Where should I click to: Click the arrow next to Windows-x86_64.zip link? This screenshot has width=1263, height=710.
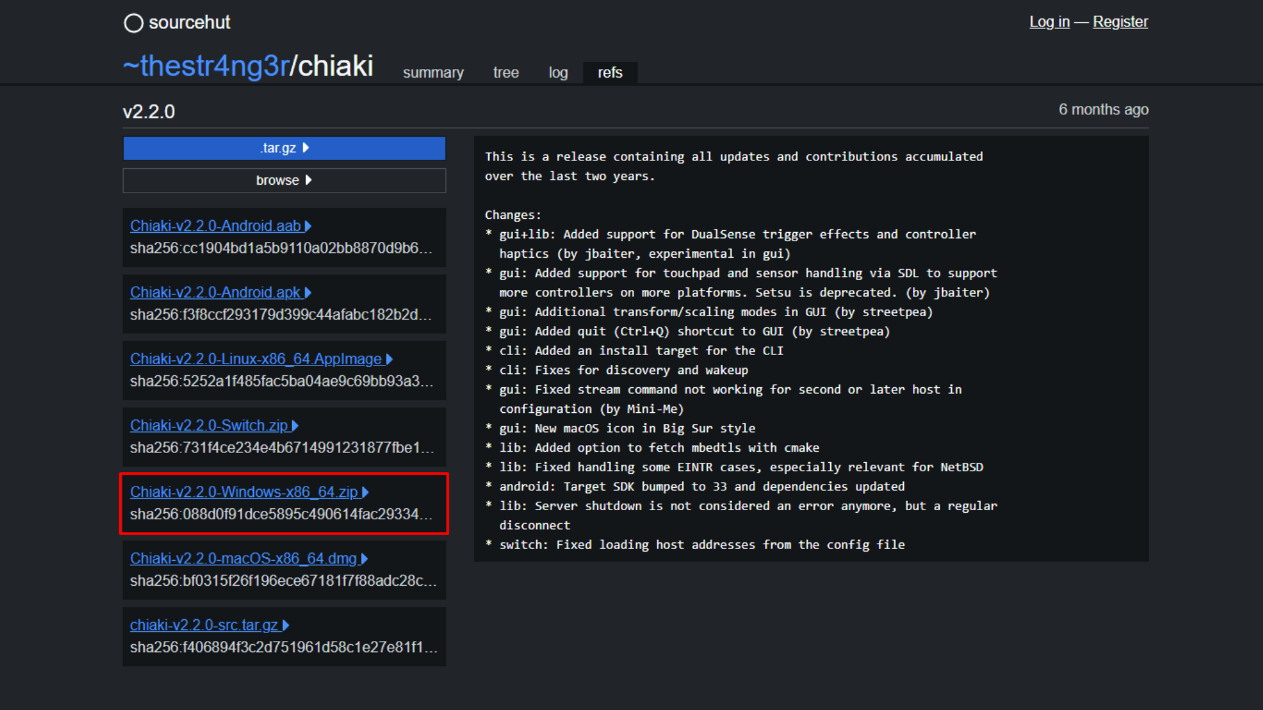pos(366,492)
